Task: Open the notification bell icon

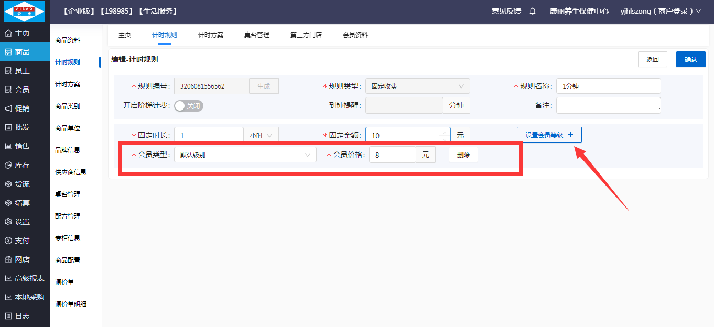Action: pos(533,11)
